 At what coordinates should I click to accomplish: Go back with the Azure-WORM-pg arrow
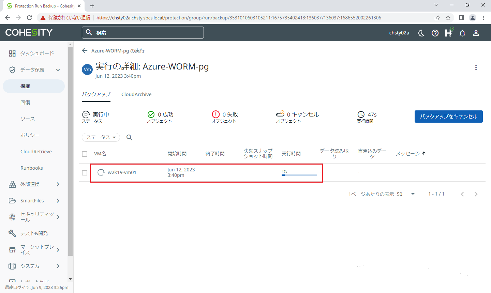[x=85, y=50]
